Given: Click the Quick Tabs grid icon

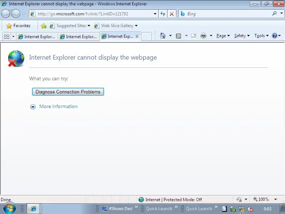Looking at the screenshot, I should coord(6,37).
